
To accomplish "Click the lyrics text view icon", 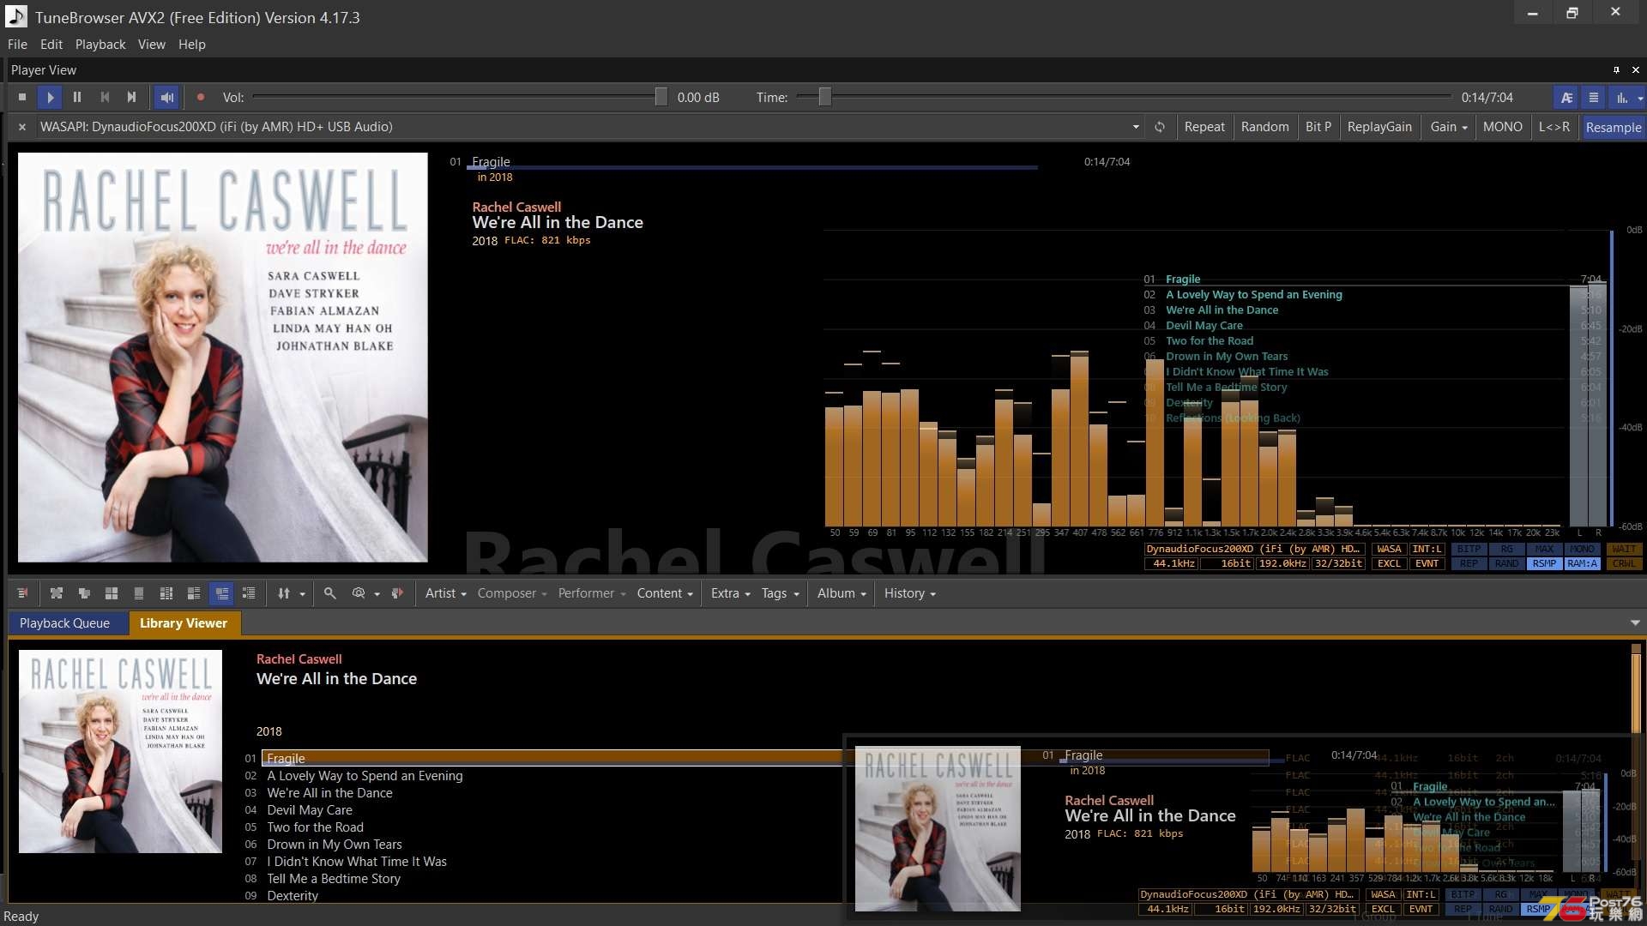I will (1566, 98).
